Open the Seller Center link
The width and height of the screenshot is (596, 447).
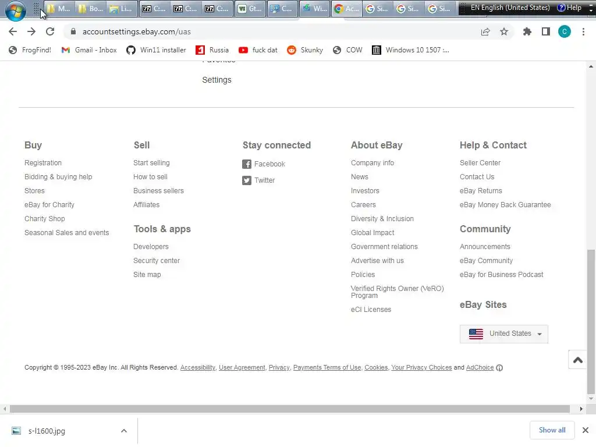tap(480, 163)
